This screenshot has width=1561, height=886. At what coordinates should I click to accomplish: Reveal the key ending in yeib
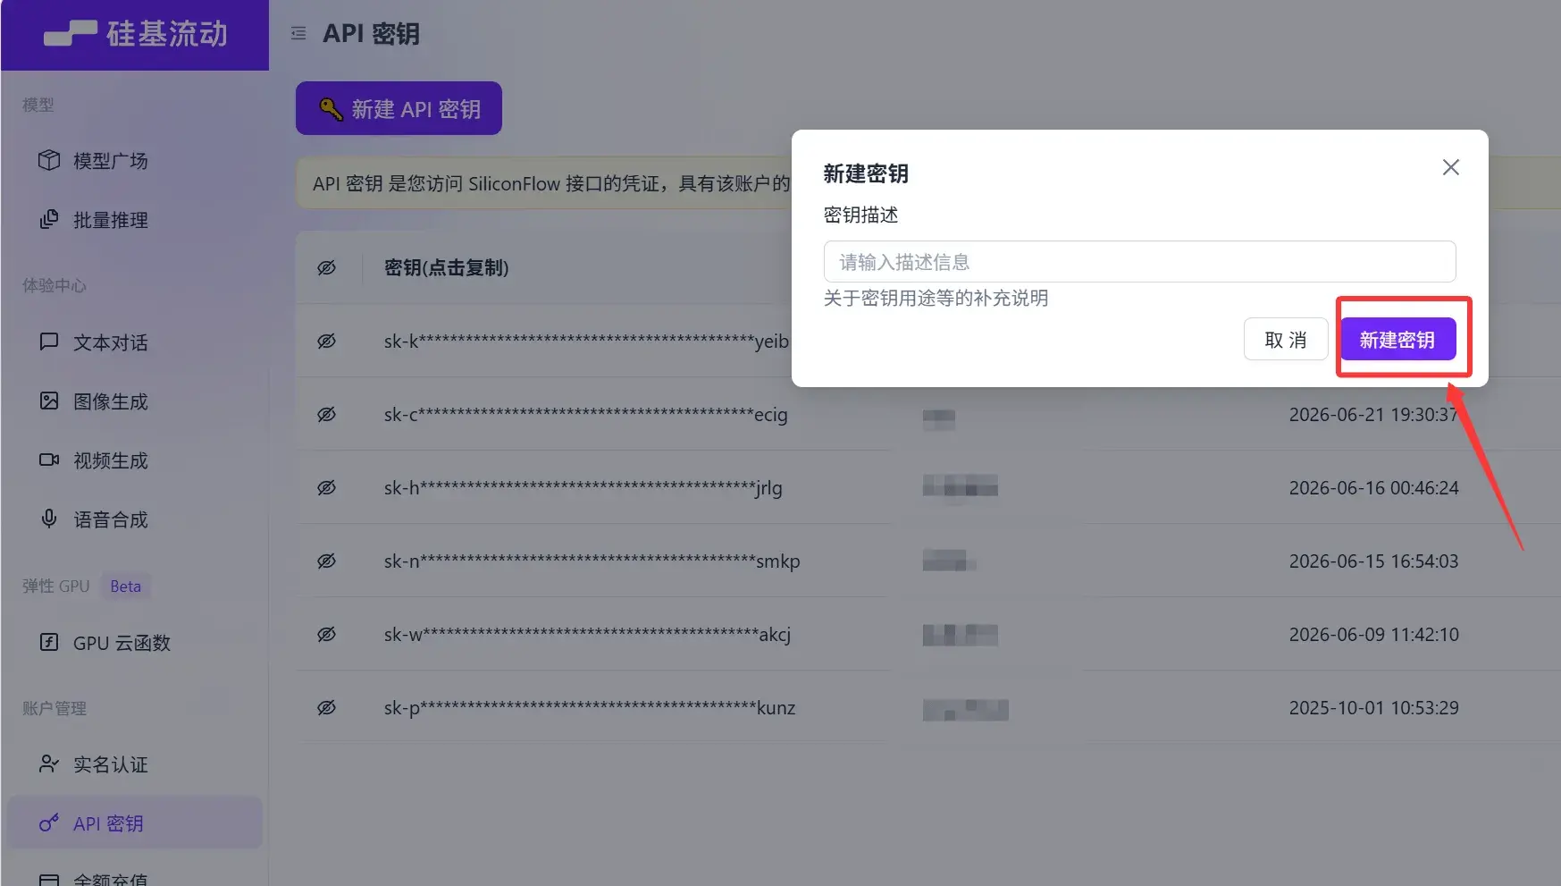coord(327,341)
